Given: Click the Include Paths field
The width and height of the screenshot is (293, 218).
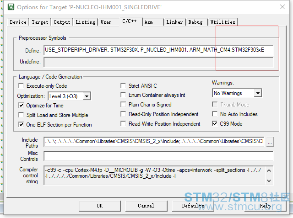Looking at the screenshot, I should [x=154, y=141].
